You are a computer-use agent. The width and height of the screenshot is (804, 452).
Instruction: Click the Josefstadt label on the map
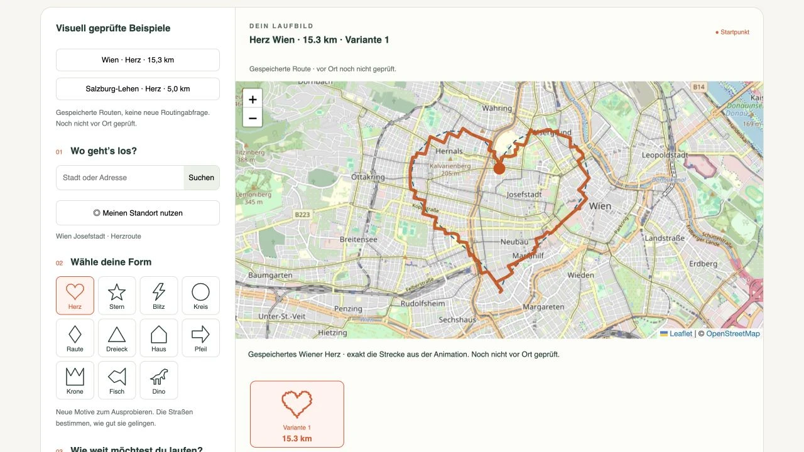(524, 195)
